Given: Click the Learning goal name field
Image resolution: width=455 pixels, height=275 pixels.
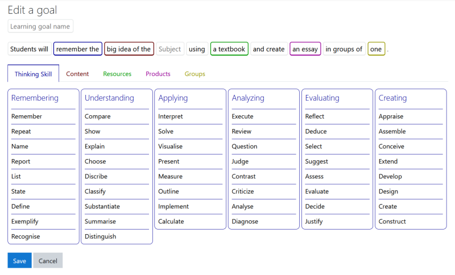Looking at the screenshot, I should coord(40,27).
